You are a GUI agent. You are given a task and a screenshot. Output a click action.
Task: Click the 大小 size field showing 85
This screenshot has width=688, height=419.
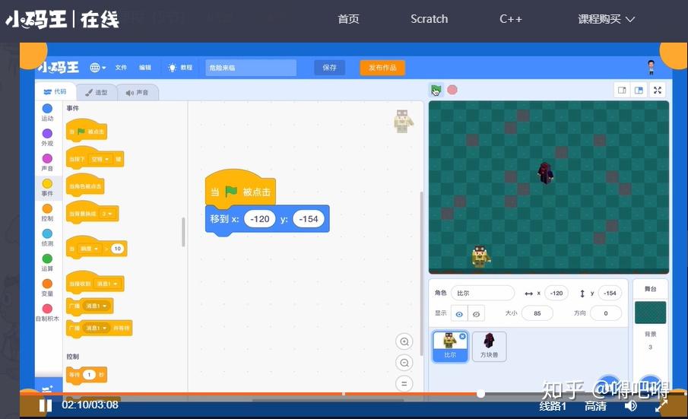coord(537,313)
